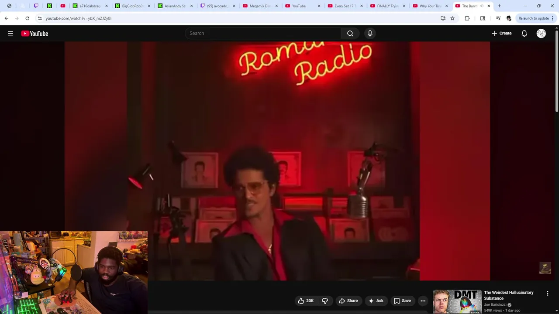The height and width of the screenshot is (314, 559).
Task: Click channel watermark in video corner
Action: pos(545,268)
